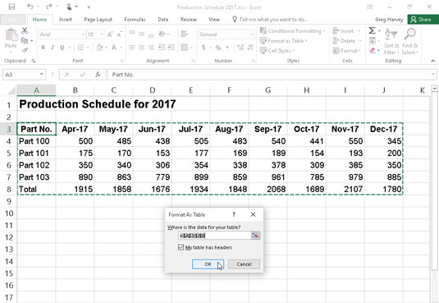This screenshot has height=303, width=439.
Task: Click the Borders icon
Action: (80, 48)
